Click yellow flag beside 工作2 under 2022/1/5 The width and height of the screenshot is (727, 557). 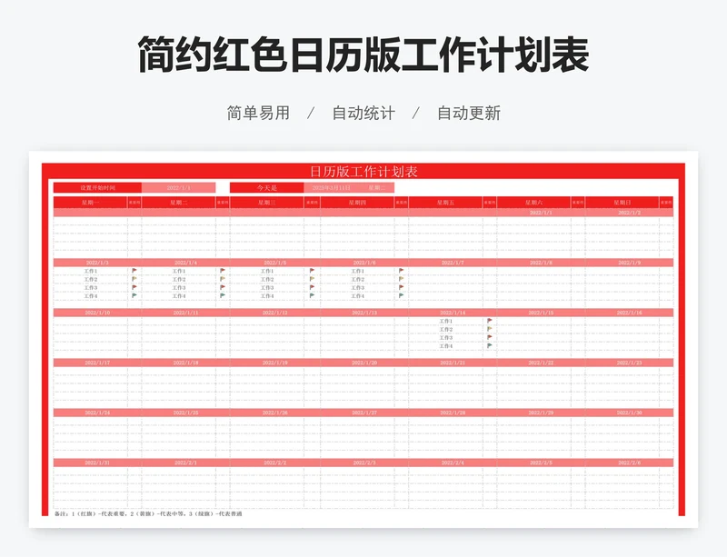click(312, 279)
